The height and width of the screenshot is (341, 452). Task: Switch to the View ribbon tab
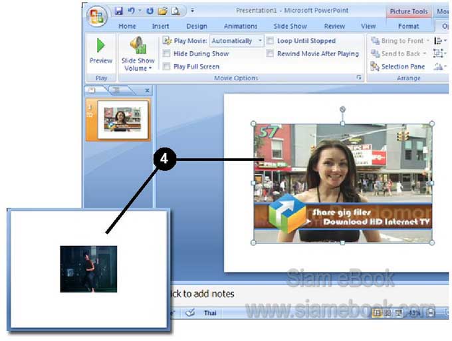[x=368, y=26]
